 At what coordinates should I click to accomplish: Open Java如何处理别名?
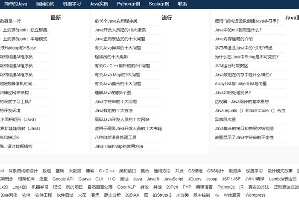pos(233,93)
